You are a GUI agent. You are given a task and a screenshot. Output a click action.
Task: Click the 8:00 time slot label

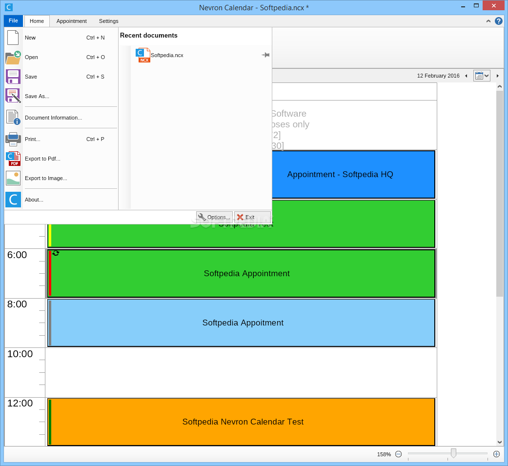tap(17, 304)
